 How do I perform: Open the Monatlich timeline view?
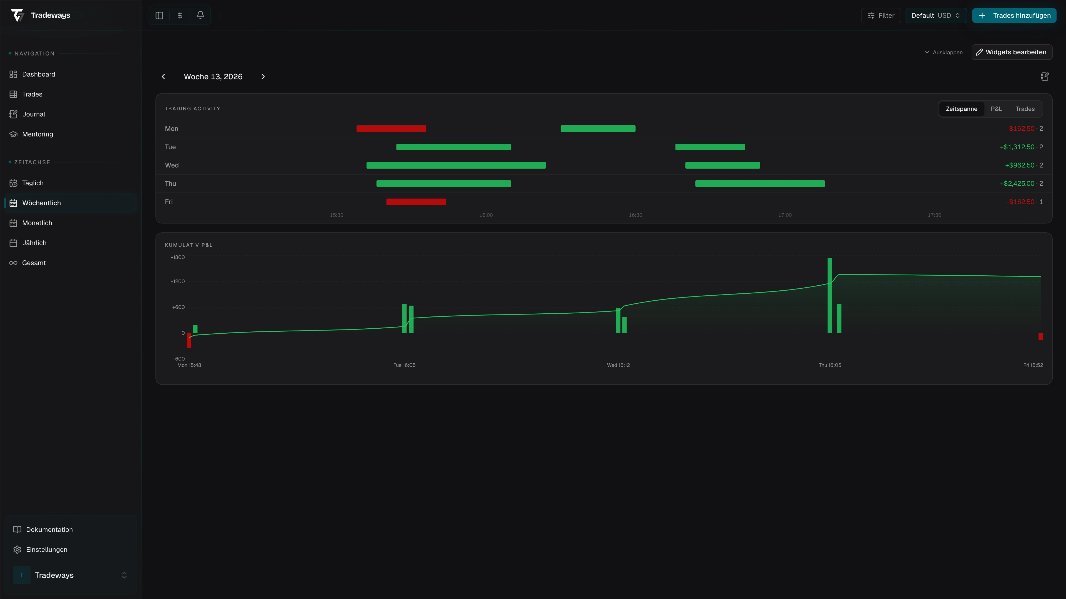point(36,223)
